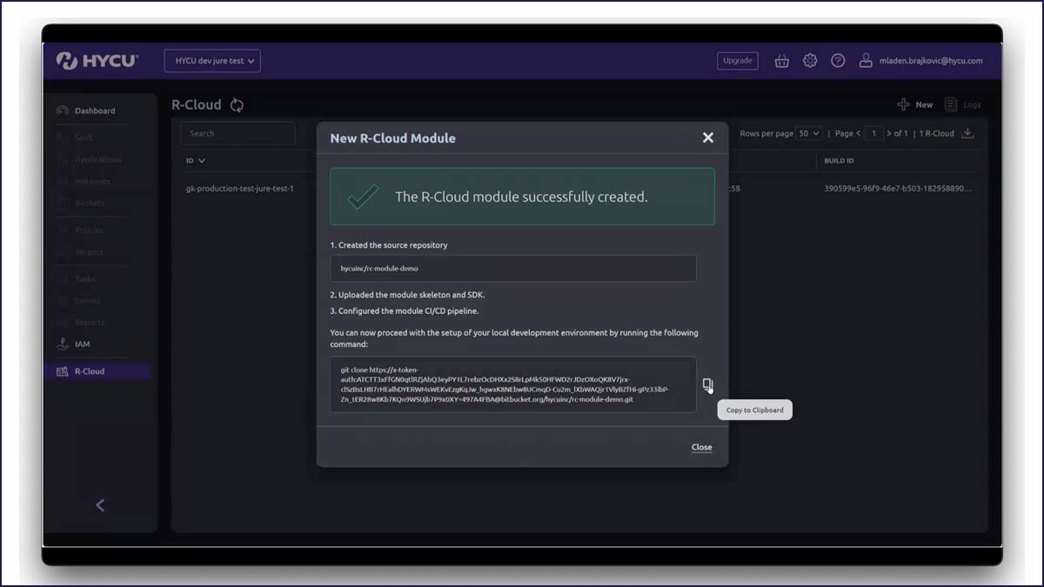1044x587 pixels.
Task: Collapse the left sidebar with arrow
Action: click(100, 505)
